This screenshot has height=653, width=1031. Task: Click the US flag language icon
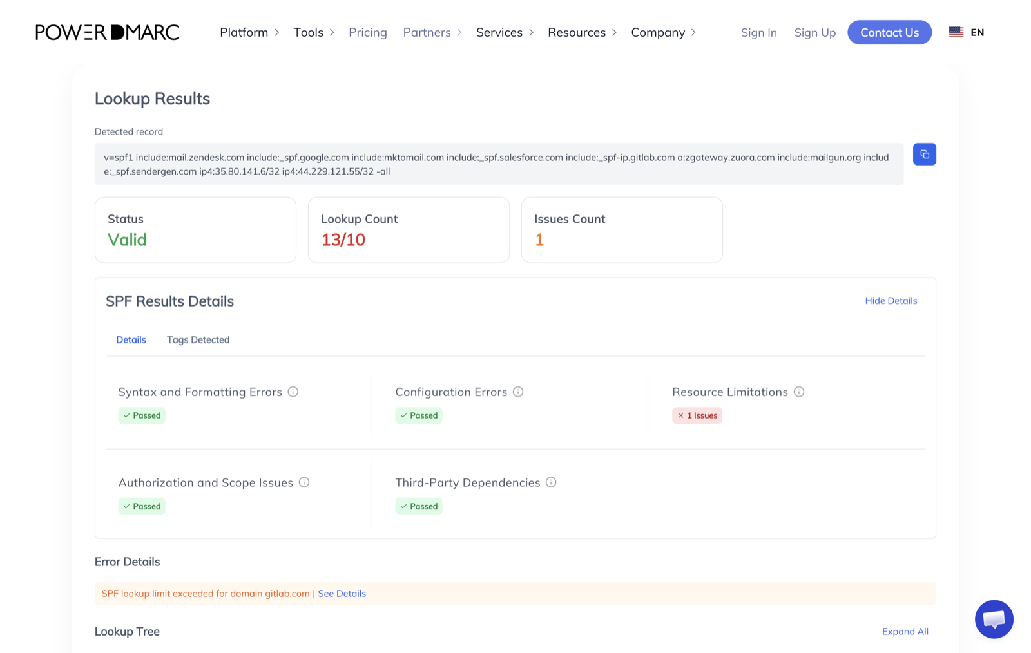coord(956,32)
